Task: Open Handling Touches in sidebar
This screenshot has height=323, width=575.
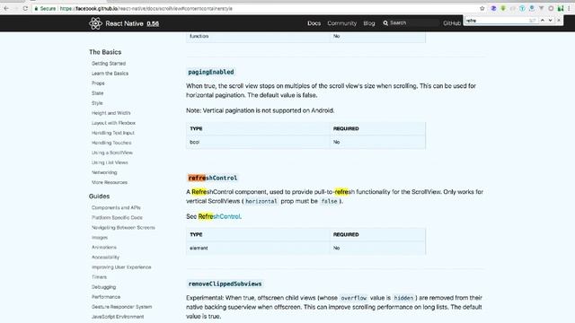Action: pos(111,143)
